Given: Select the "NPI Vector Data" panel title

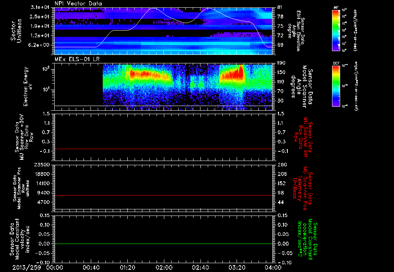Looking at the screenshot, I should (x=78, y=3).
